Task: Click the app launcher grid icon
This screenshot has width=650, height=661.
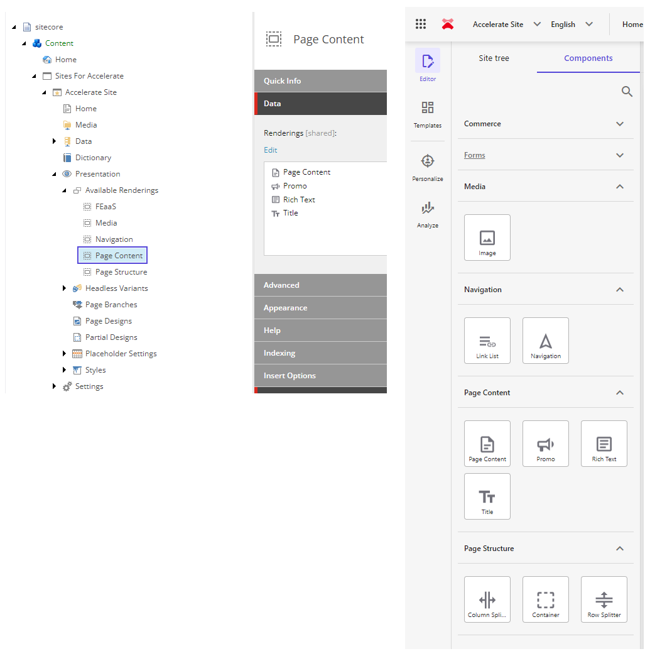Action: tap(421, 24)
